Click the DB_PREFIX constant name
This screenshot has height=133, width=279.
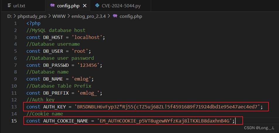pyautogui.click(x=56, y=93)
